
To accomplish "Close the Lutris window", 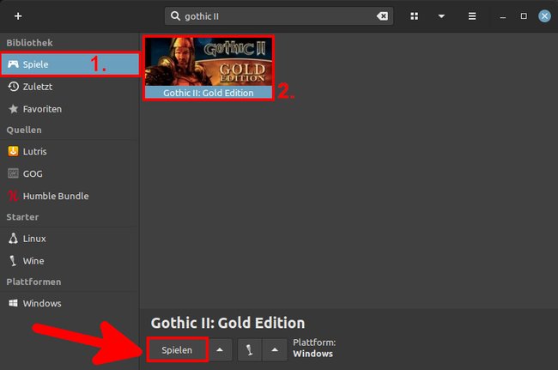I will (x=544, y=16).
